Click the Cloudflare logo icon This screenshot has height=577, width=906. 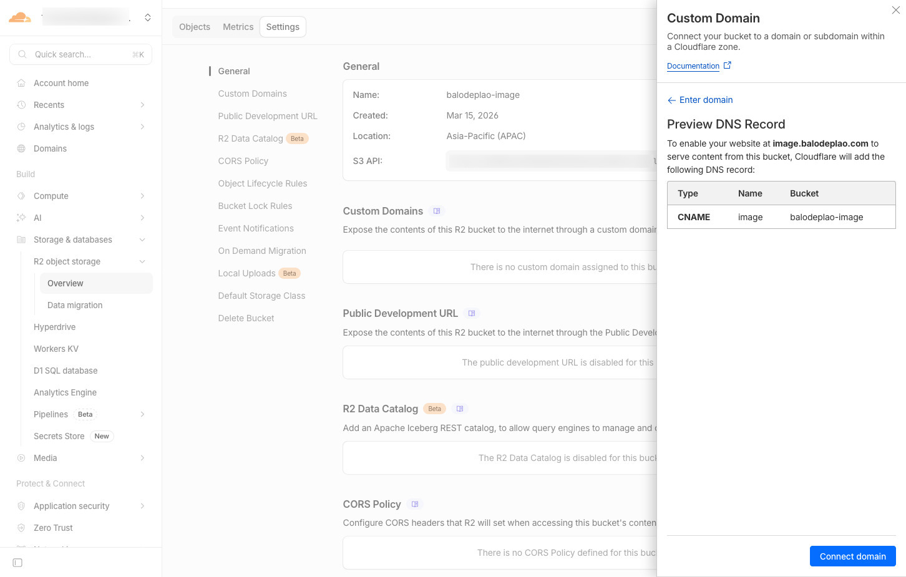coord(20,17)
